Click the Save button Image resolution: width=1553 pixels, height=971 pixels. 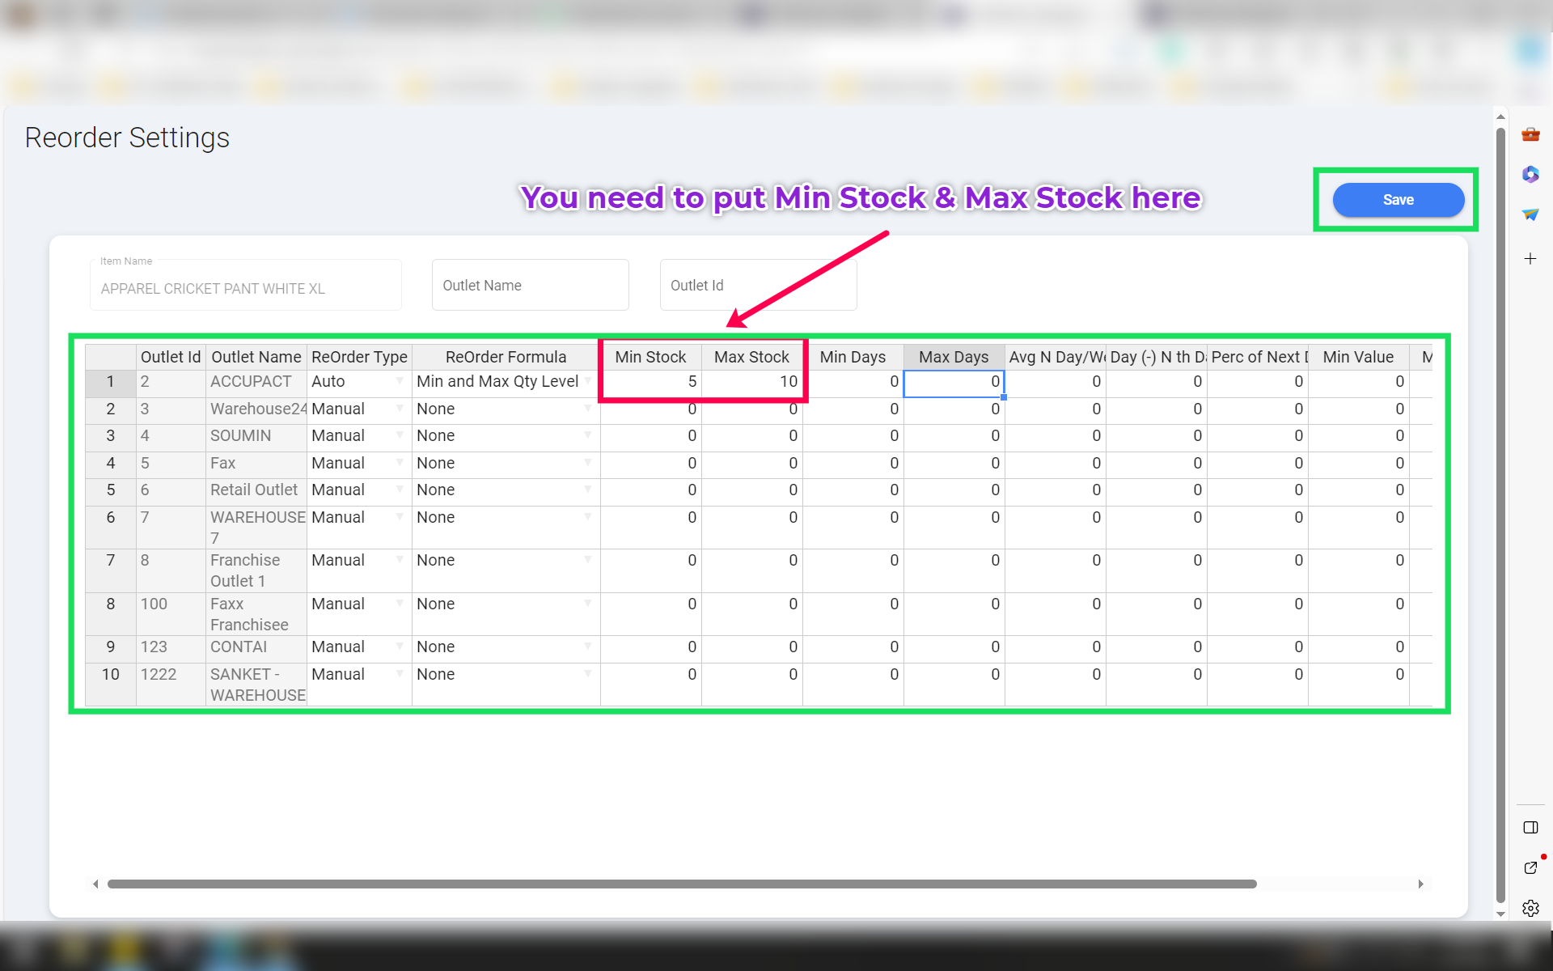coord(1398,200)
